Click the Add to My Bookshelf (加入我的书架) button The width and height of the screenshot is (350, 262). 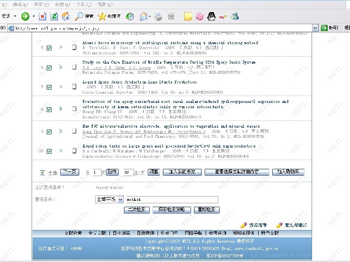(x=182, y=172)
